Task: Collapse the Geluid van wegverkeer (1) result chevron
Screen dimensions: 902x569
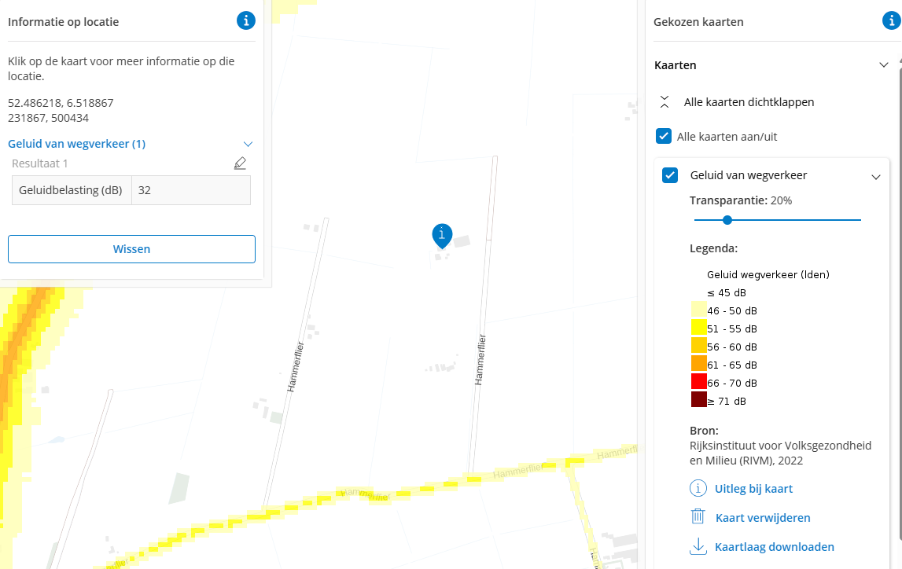Action: pyautogui.click(x=248, y=145)
